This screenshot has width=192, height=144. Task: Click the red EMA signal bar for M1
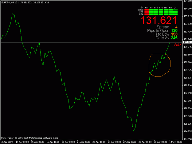pos(147,14)
